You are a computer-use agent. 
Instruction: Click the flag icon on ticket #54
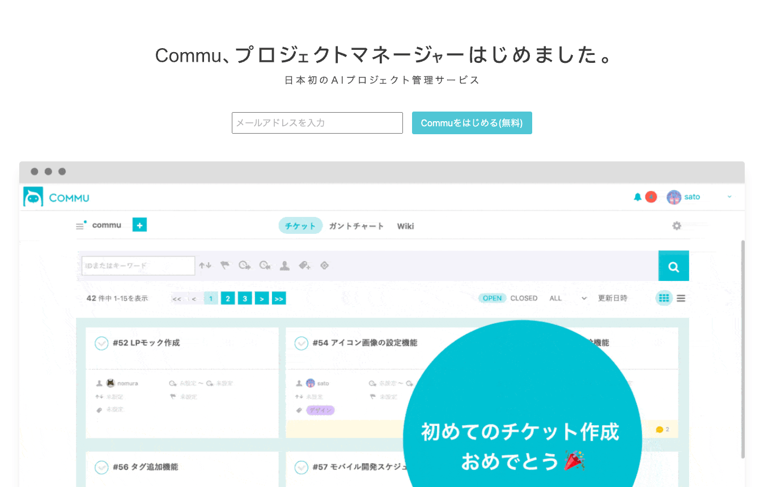pyautogui.click(x=373, y=397)
